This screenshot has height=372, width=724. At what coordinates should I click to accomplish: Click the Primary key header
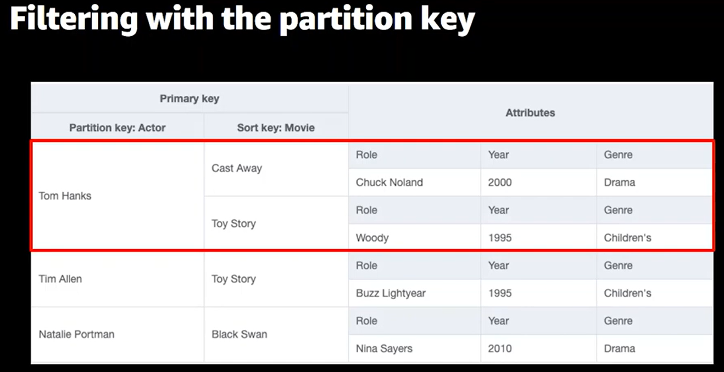[190, 99]
